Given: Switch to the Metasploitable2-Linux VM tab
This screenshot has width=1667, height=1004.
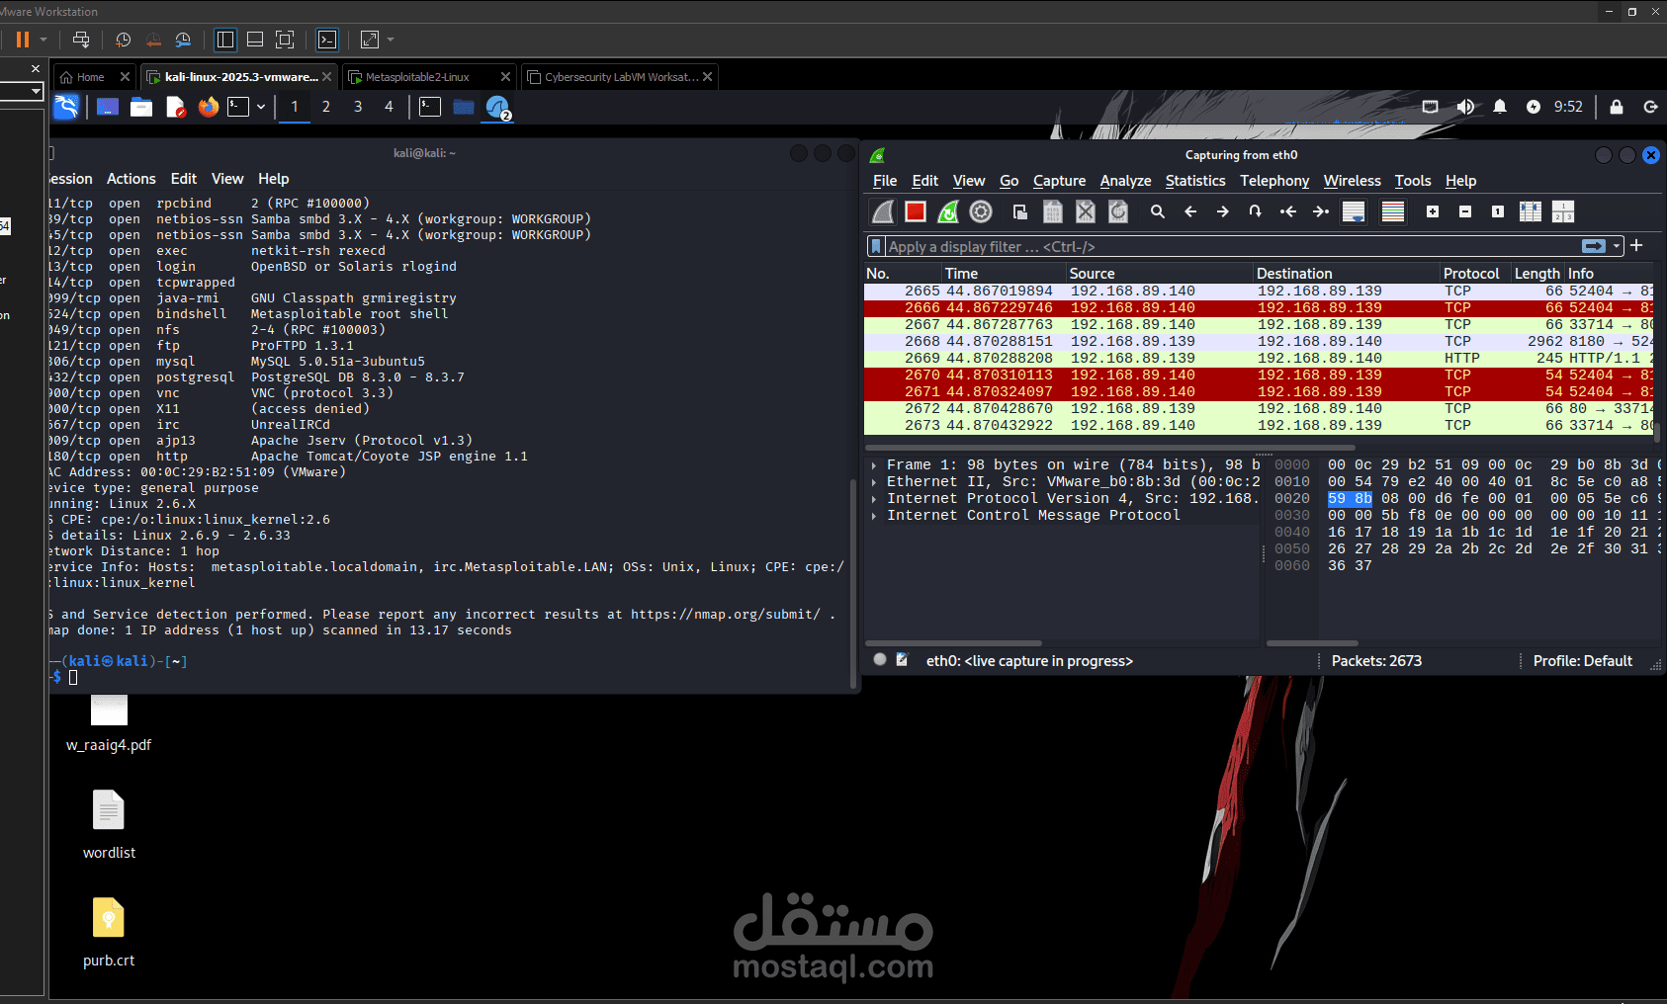Looking at the screenshot, I should tap(417, 77).
